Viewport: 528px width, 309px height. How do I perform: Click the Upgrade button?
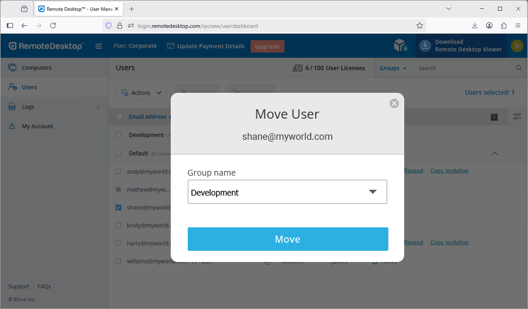point(267,46)
